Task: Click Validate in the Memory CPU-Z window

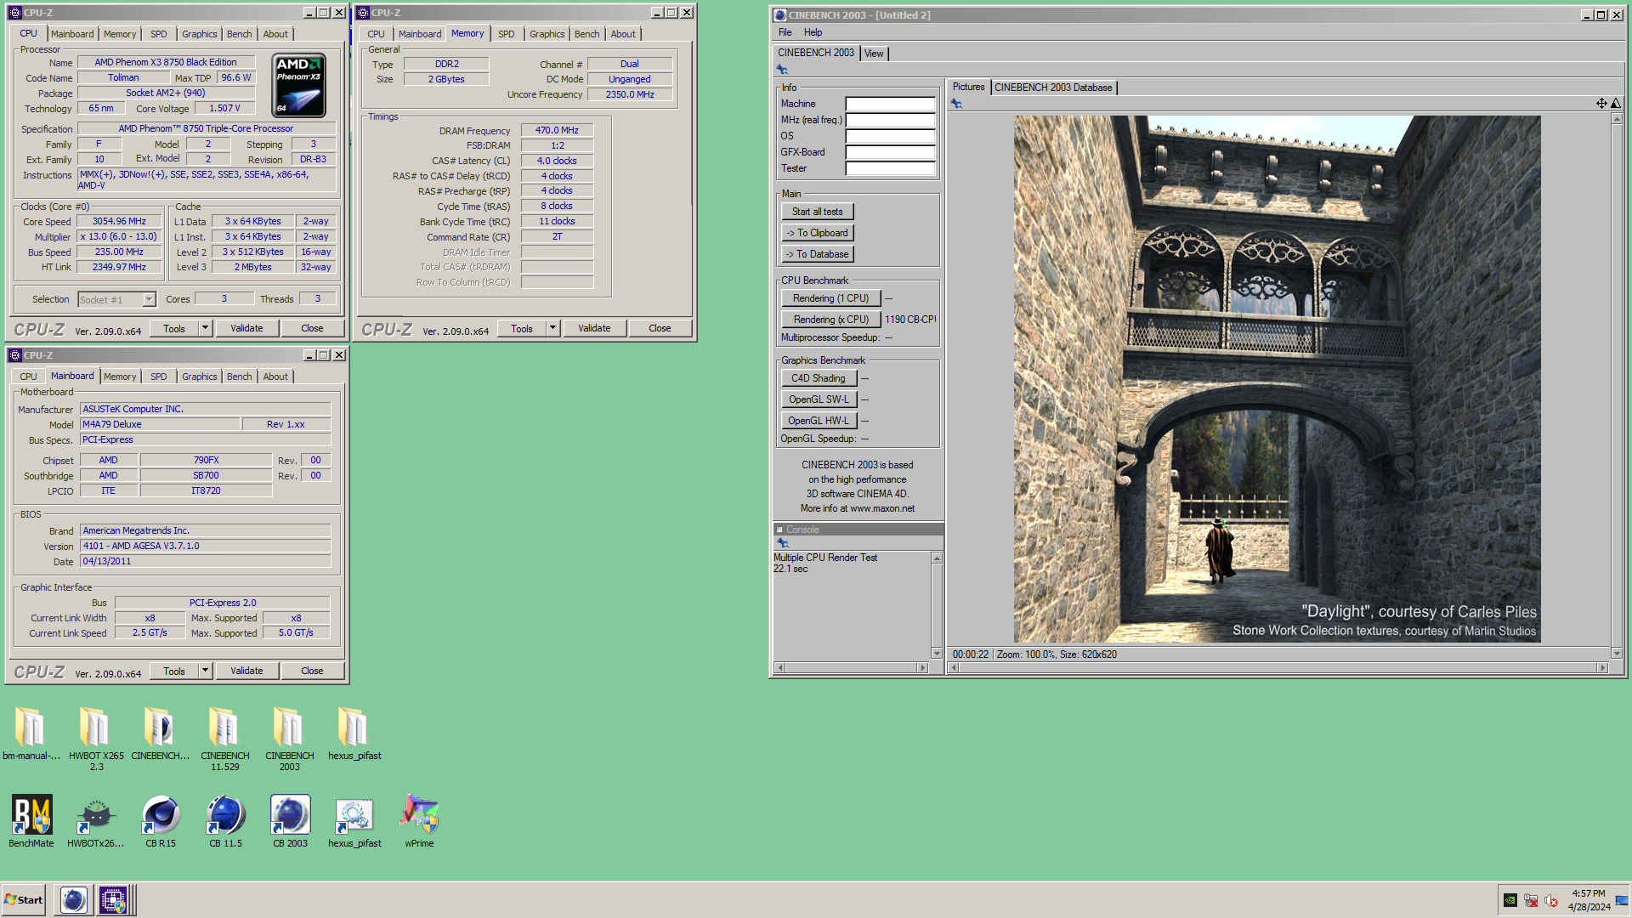Action: pyautogui.click(x=594, y=328)
